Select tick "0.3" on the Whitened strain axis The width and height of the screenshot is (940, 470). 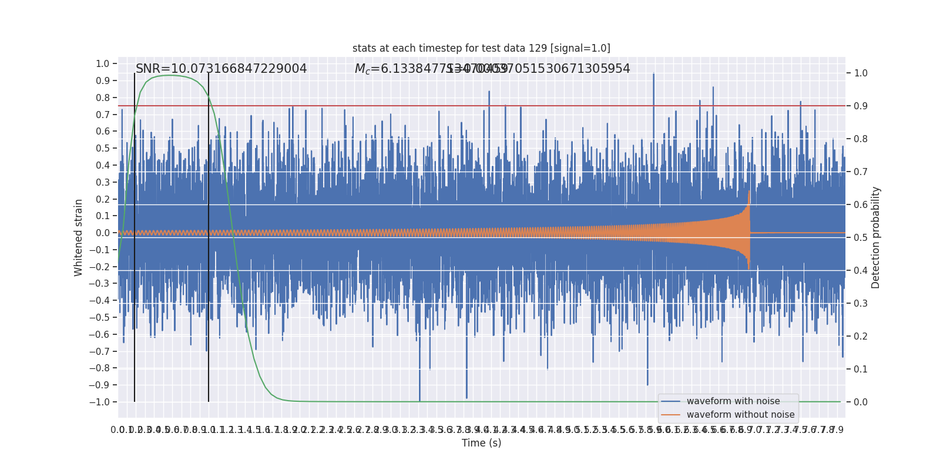click(x=103, y=182)
